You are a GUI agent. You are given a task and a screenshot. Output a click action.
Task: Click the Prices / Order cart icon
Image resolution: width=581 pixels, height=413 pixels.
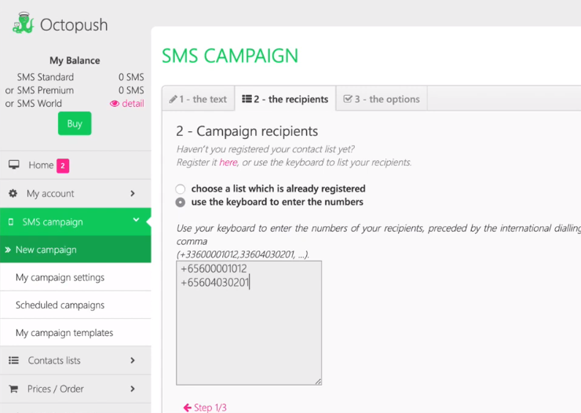[13, 389]
